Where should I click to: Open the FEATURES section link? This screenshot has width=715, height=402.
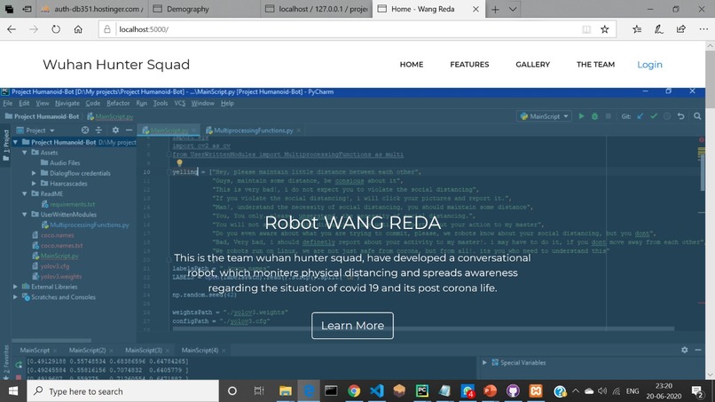(x=469, y=65)
